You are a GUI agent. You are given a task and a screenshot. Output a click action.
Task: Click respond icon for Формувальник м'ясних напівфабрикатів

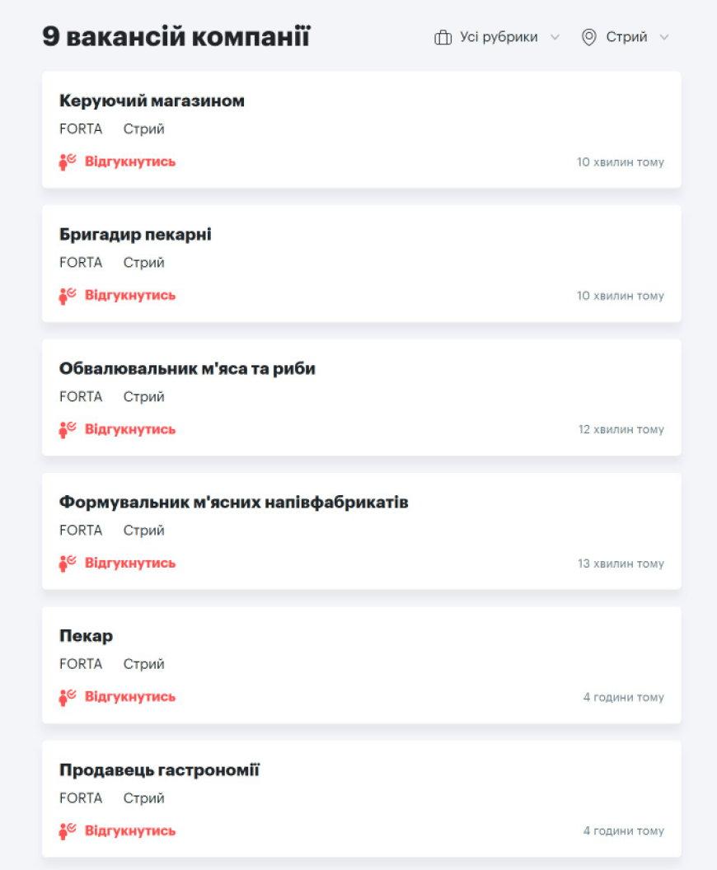coord(68,564)
